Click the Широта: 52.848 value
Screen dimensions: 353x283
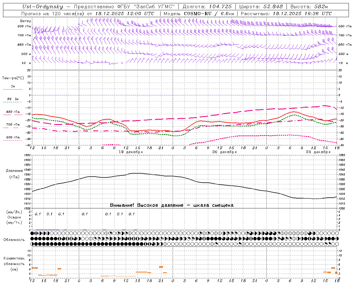click(x=261, y=7)
